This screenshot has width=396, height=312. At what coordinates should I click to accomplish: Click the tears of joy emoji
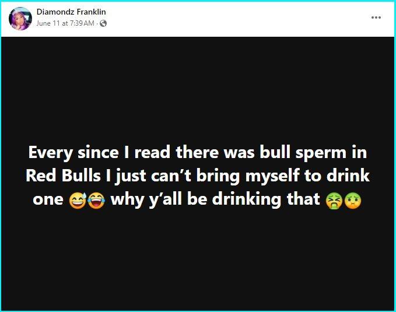(96, 200)
